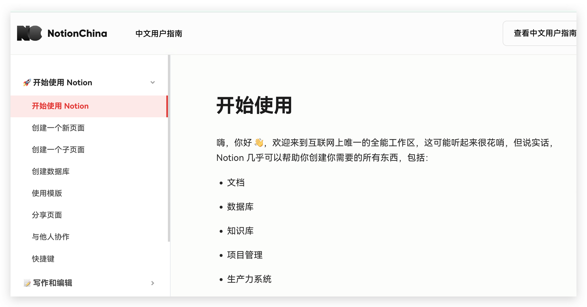Click the waving hand emoji in greeting
This screenshot has width=587, height=307.
tap(259, 143)
